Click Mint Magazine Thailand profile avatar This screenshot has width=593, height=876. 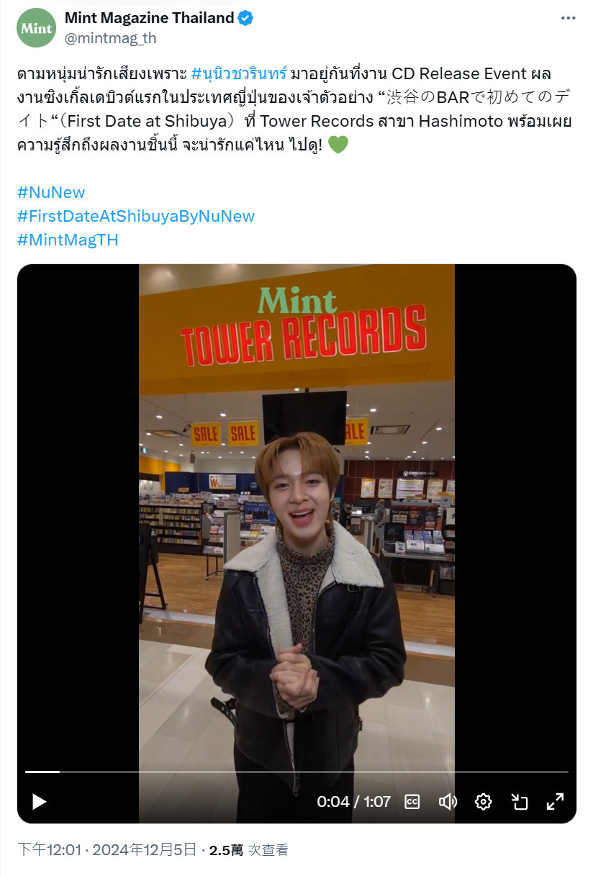(36, 28)
